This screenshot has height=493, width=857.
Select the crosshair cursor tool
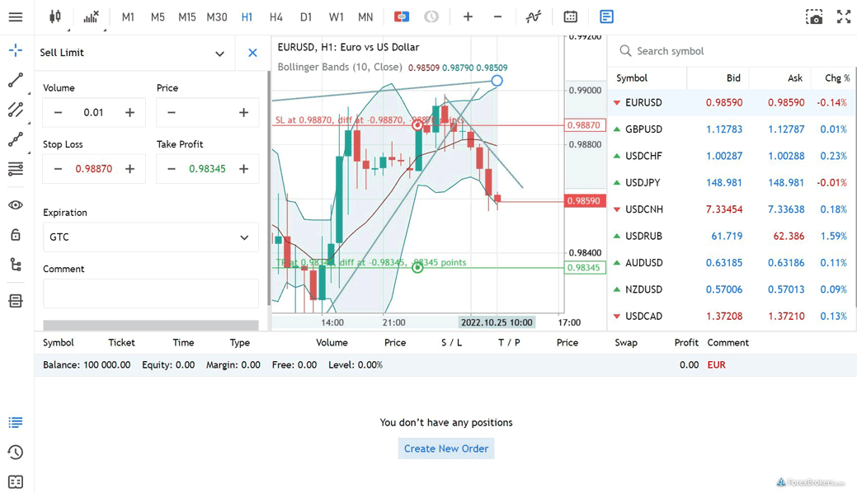[x=16, y=51]
